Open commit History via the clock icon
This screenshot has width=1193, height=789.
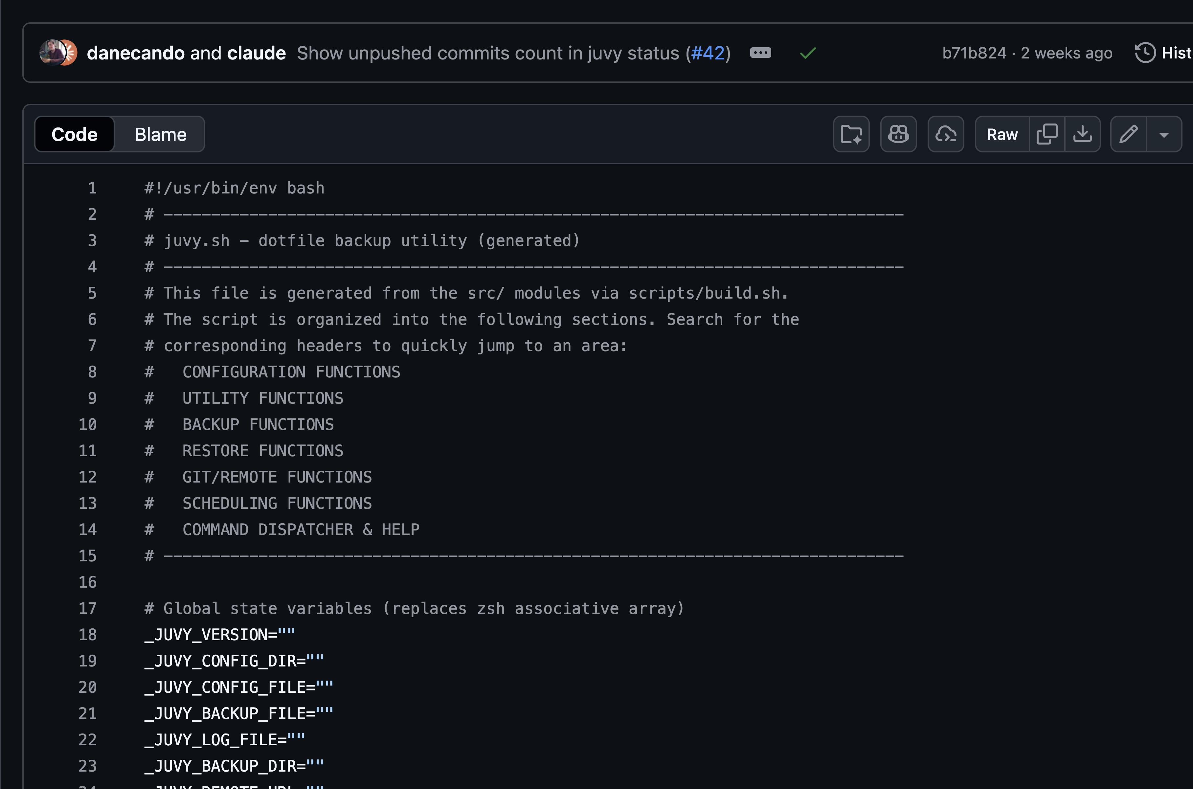click(1145, 52)
